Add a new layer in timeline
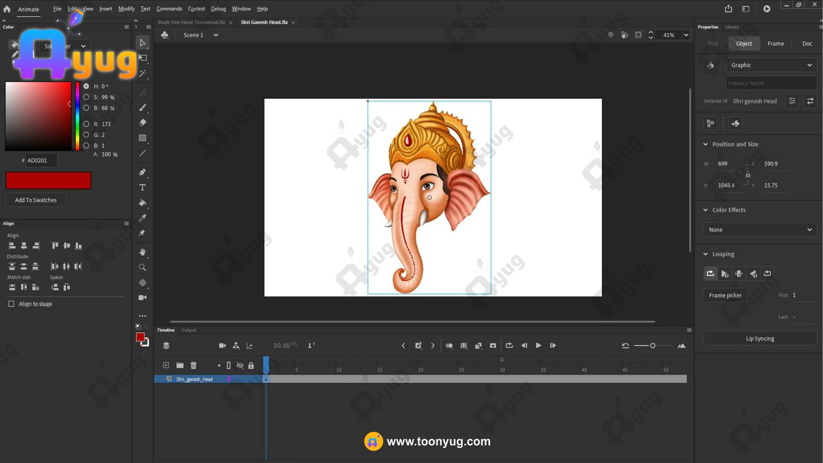Screen dimensions: 823x463 (x=166, y=365)
